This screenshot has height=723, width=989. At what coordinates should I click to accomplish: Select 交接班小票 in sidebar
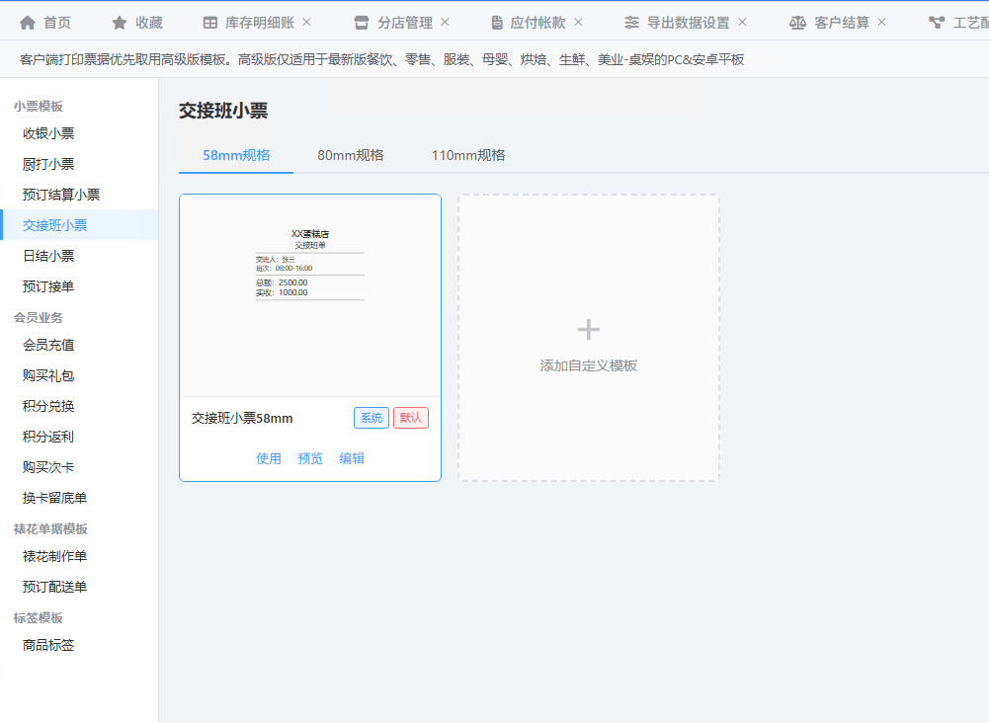pyautogui.click(x=79, y=225)
